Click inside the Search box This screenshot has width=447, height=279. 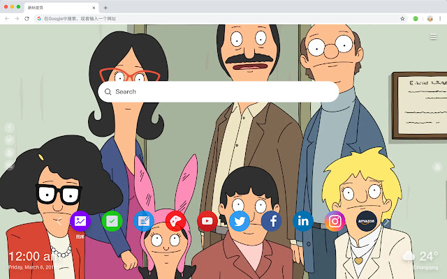point(217,91)
